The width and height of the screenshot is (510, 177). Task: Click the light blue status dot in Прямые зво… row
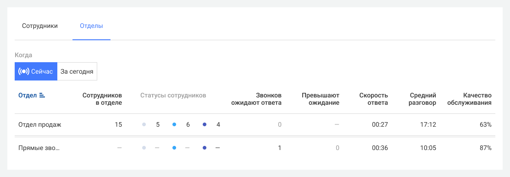(174, 148)
